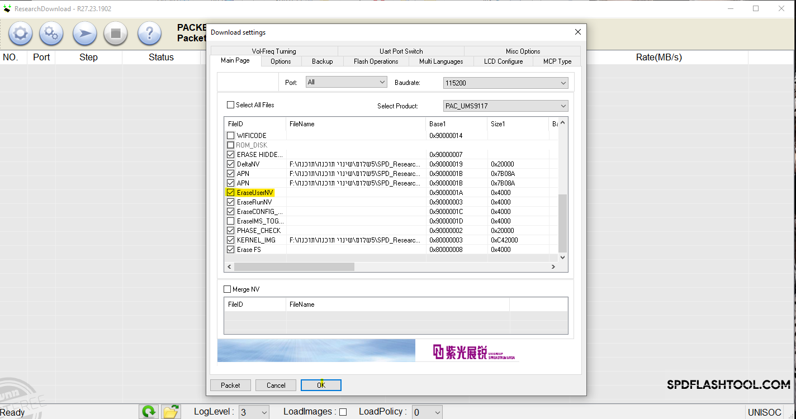The image size is (796, 419).
Task: Uncheck the EraseCONFIG_ checkbox
Action: [230, 212]
